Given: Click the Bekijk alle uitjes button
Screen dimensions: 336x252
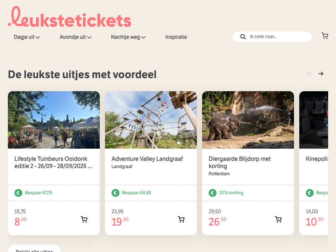Looking at the screenshot, I should [34, 250].
